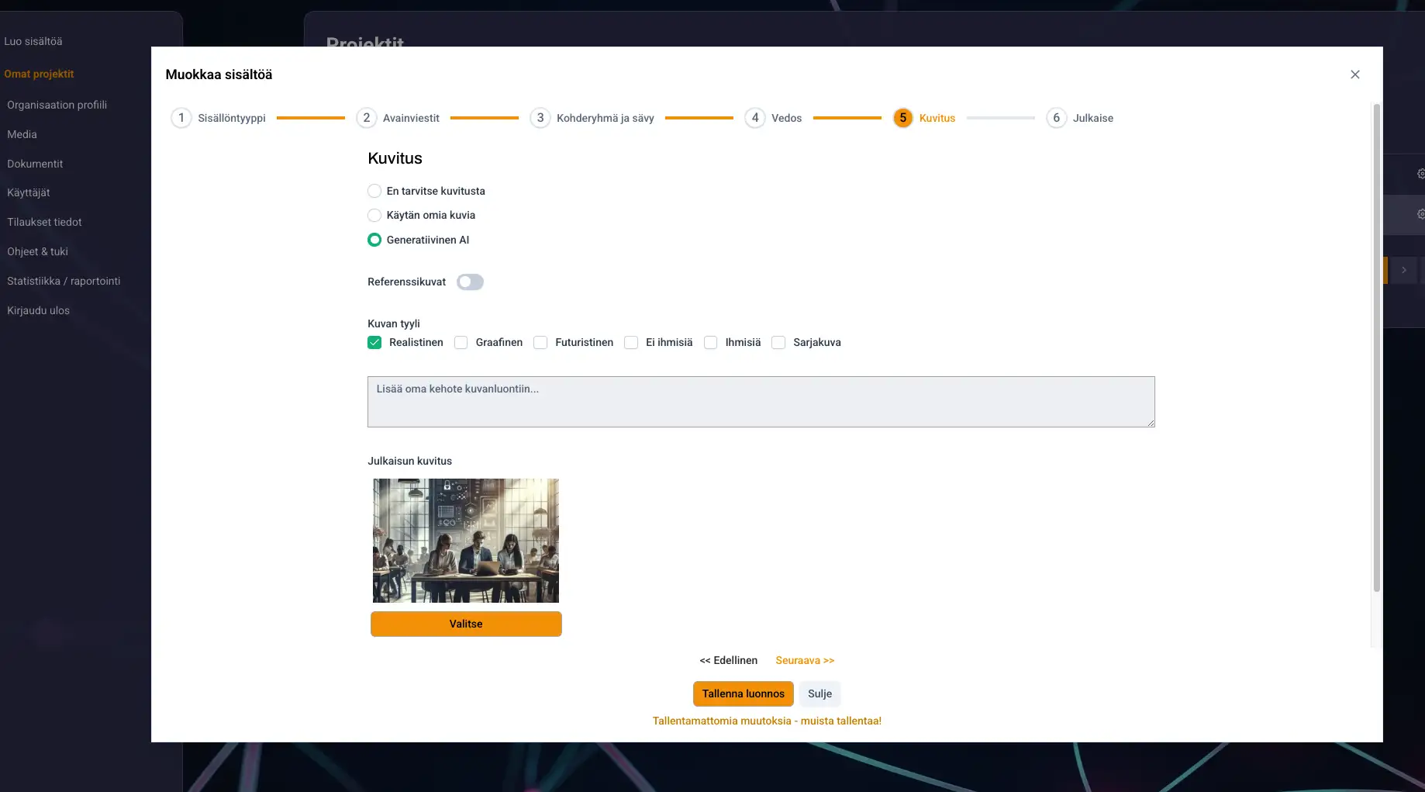1425x792 pixels.
Task: Select the En tarvitse kuvitusta option
Action: [x=374, y=191]
